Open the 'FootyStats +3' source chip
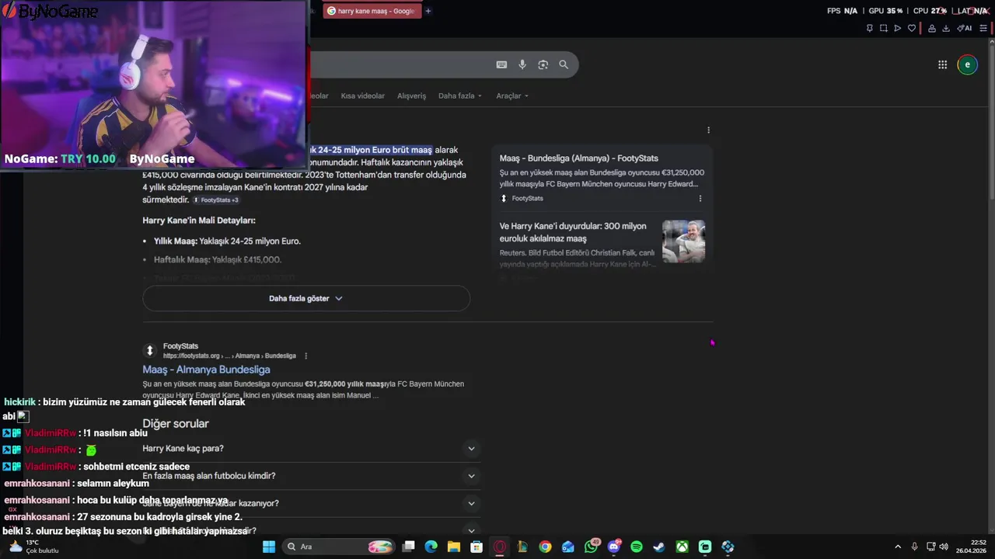 point(215,200)
